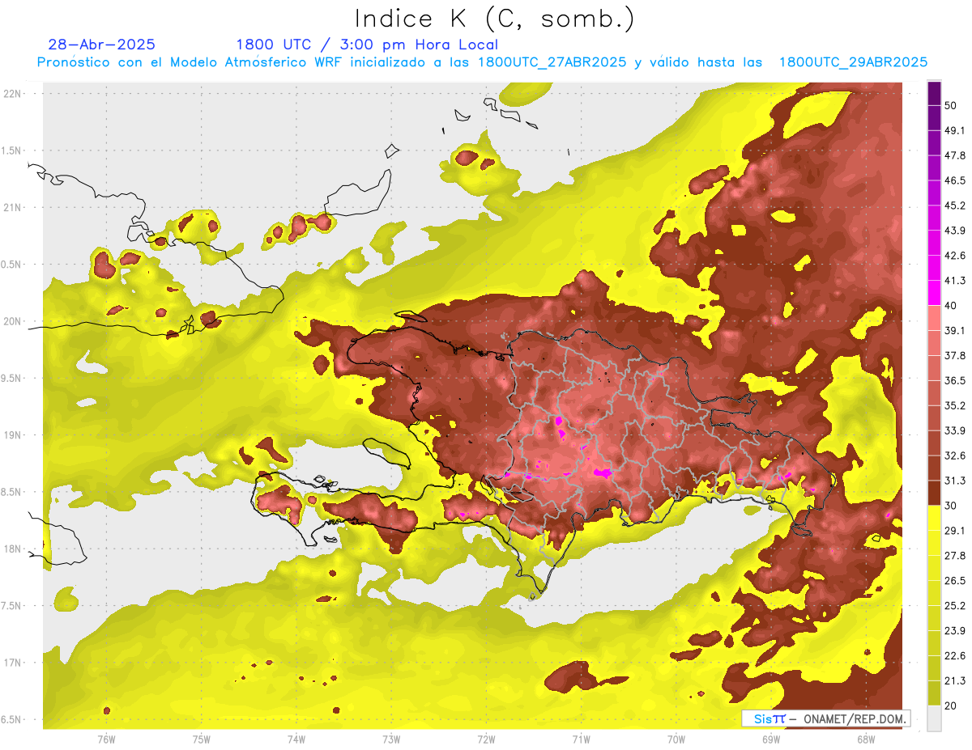Screen dimensions: 972x750
Task: Click the "18N" latitude label
Action: (x=13, y=549)
